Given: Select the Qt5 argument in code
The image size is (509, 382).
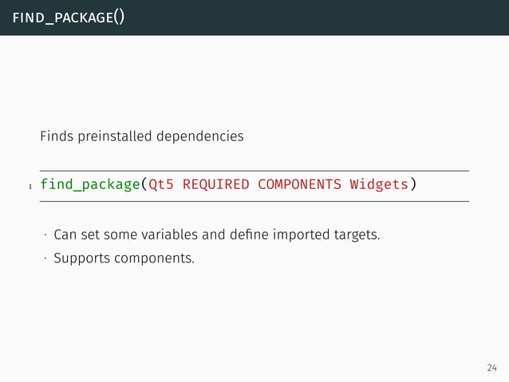Looking at the screenshot, I should tap(160, 185).
